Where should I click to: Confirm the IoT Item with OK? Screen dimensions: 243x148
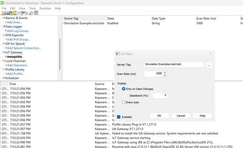tap(159, 116)
